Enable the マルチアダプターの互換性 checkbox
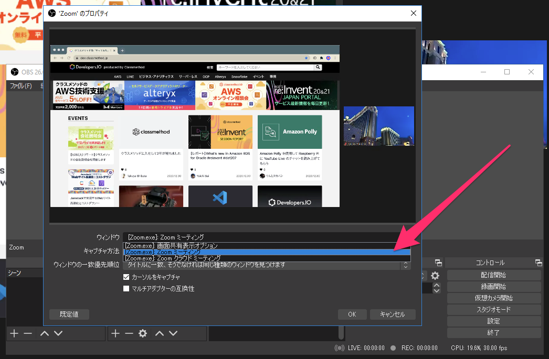 (126, 289)
